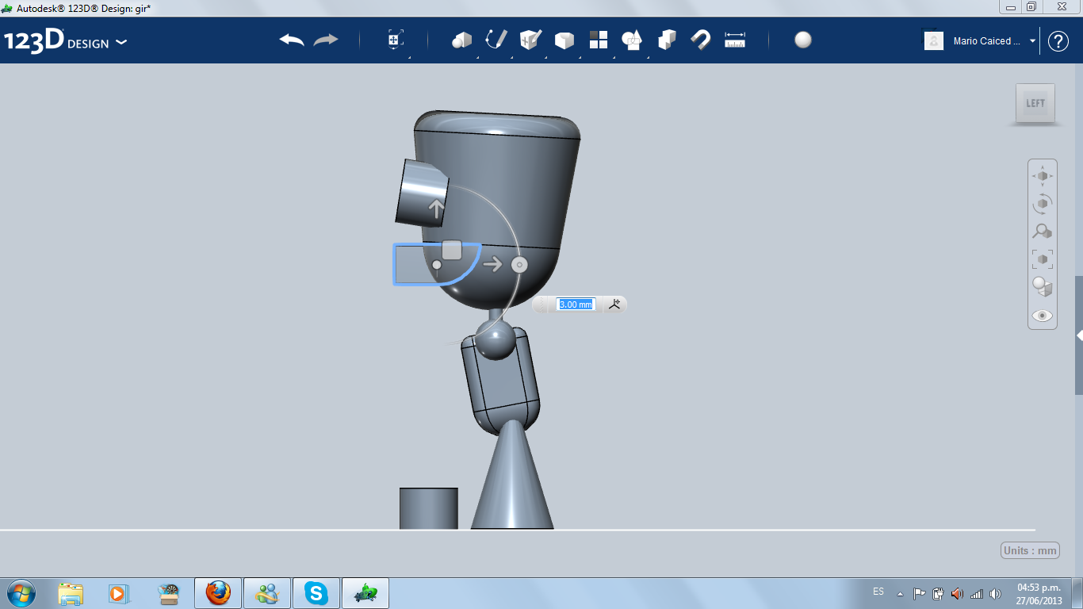This screenshot has height=609, width=1083.
Task: Launch Windows Media Player from the taskbar
Action: 118,593
